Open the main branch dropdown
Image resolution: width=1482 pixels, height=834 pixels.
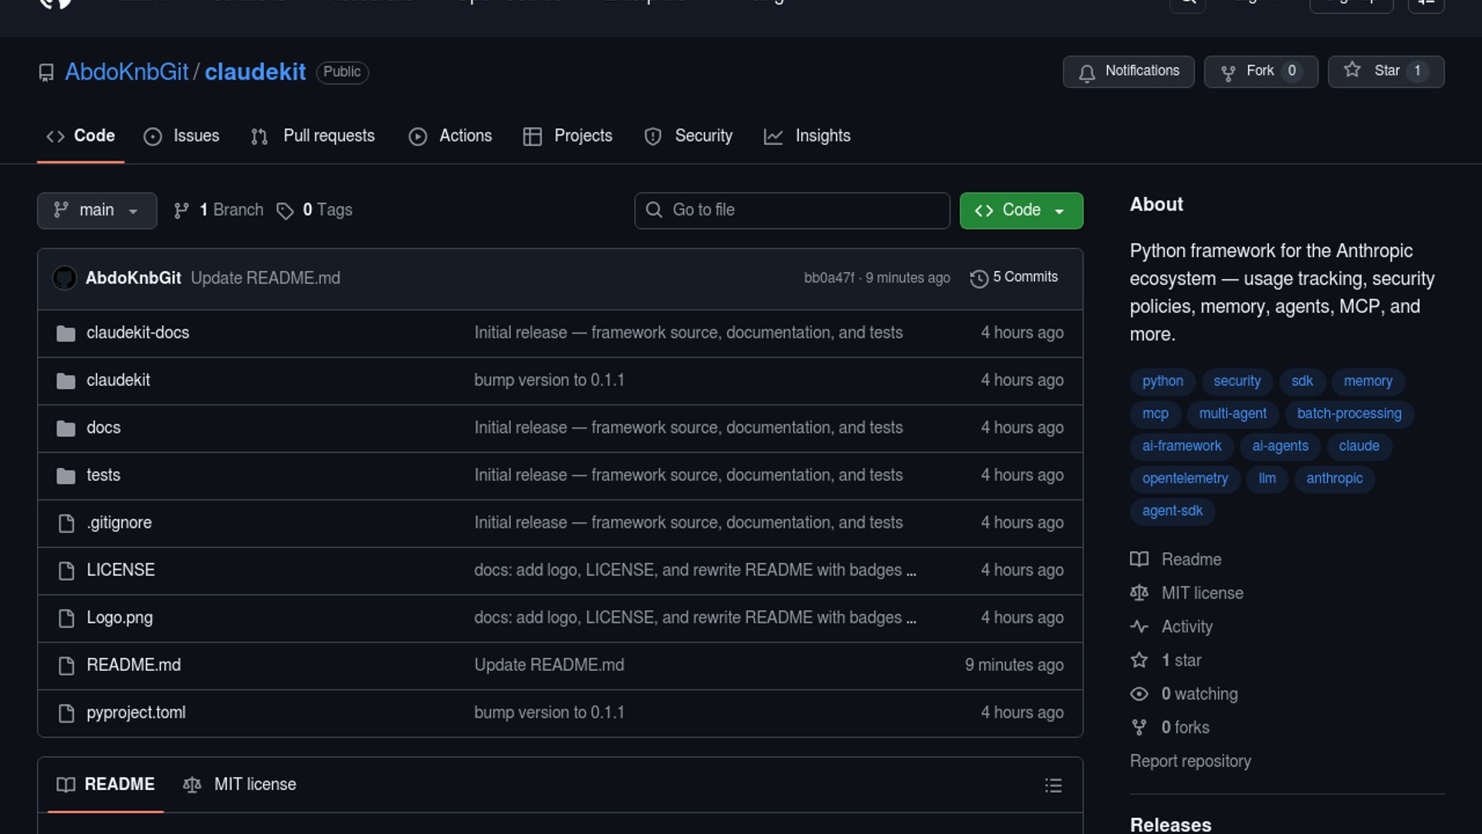96,210
